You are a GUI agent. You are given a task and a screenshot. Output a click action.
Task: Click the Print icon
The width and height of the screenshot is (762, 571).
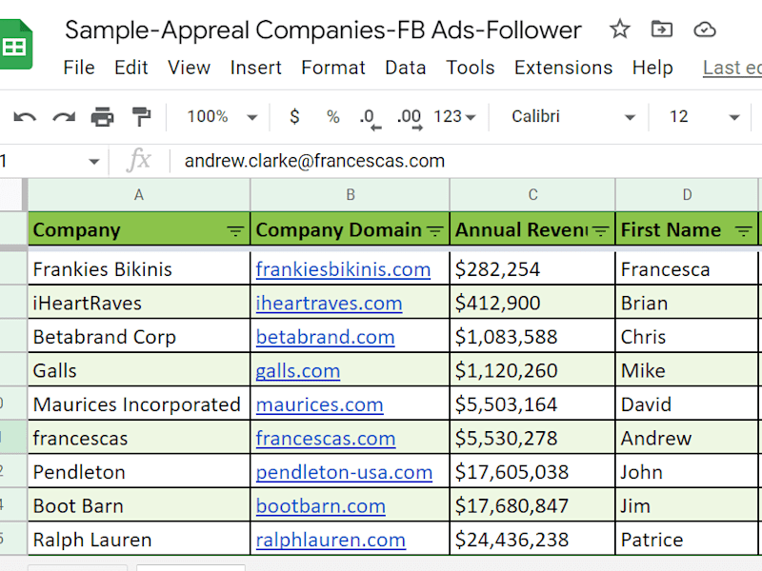102,117
